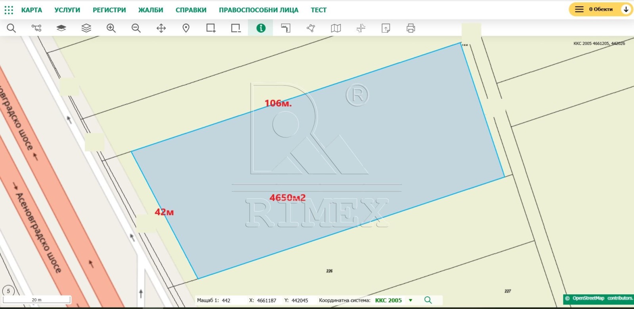Click the X coordinate field value

(266, 301)
